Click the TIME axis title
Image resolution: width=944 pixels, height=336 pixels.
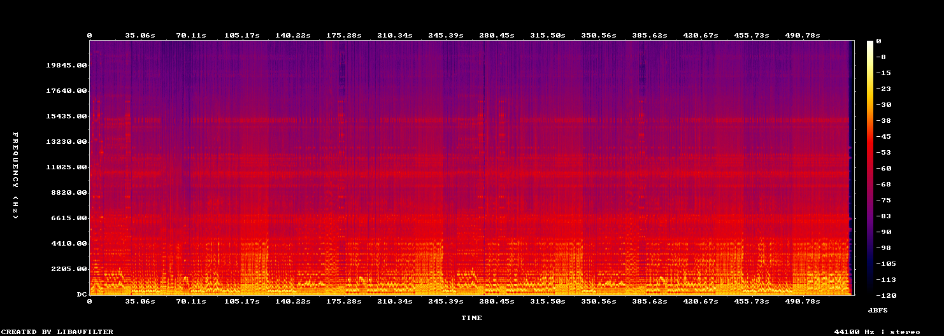(471, 318)
